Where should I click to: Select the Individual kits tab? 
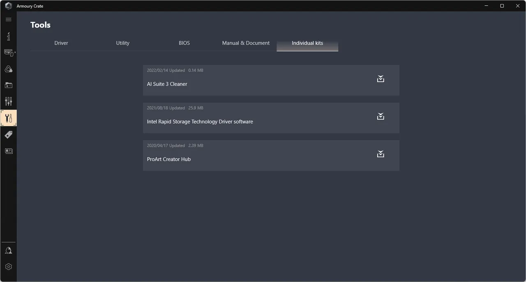click(307, 43)
